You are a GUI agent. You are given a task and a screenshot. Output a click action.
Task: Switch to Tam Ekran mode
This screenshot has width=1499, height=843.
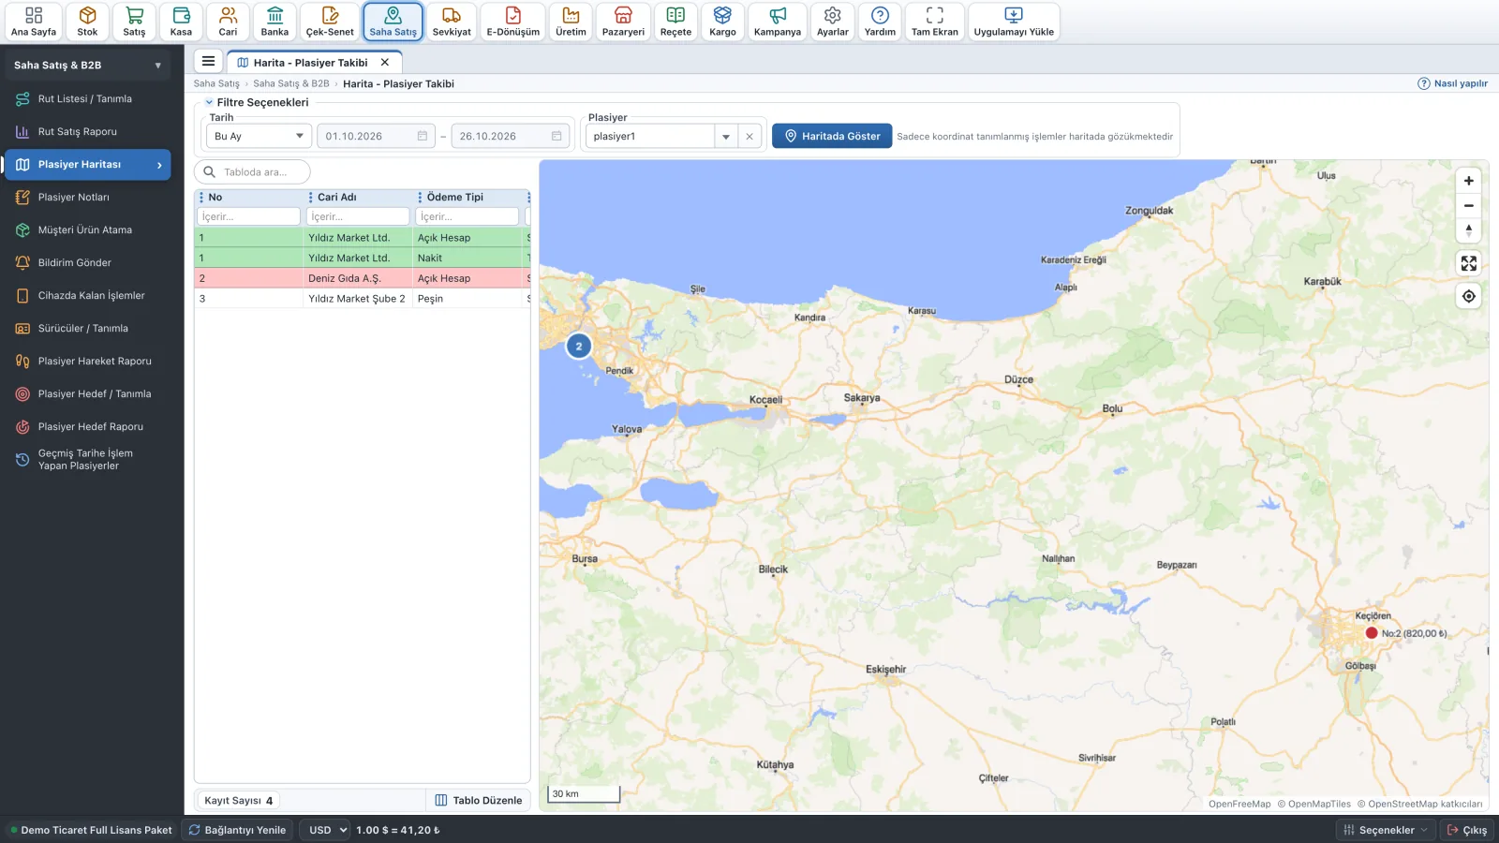point(935,22)
